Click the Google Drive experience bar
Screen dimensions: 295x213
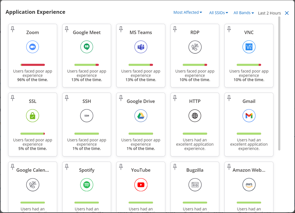point(141,134)
